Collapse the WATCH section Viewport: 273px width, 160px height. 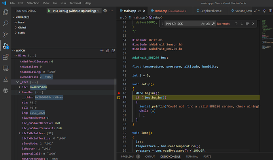13,51
